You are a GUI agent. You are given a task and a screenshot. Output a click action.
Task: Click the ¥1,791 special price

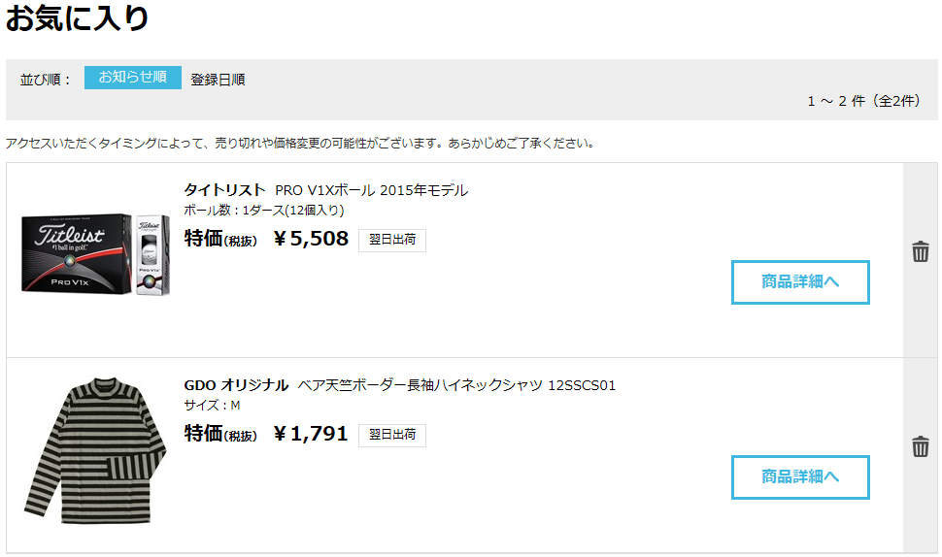(x=311, y=434)
